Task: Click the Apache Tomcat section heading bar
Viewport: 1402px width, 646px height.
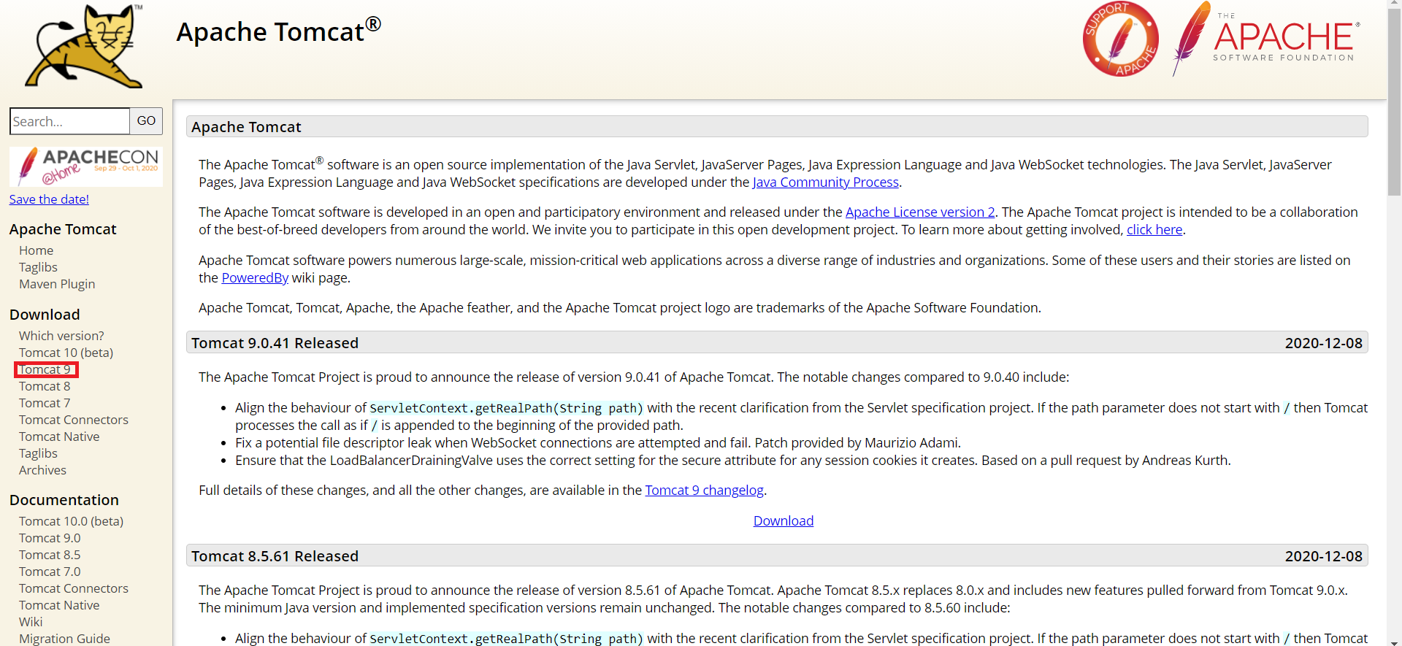Action: pyautogui.click(x=777, y=126)
